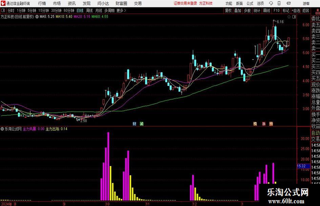Open the 资讯 menu
The width and height of the screenshot is (320, 206).
click(x=72, y=3)
